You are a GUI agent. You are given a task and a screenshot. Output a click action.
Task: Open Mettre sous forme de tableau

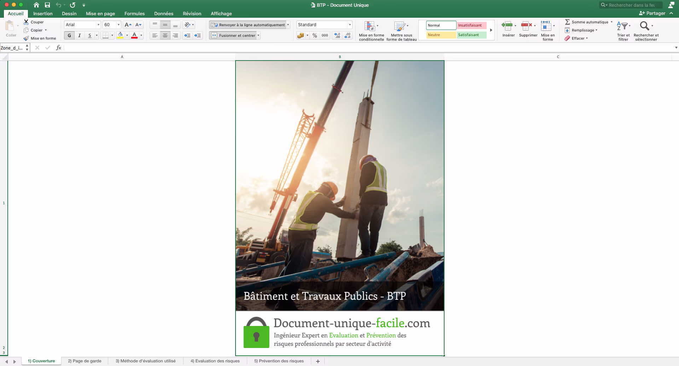coord(401,31)
